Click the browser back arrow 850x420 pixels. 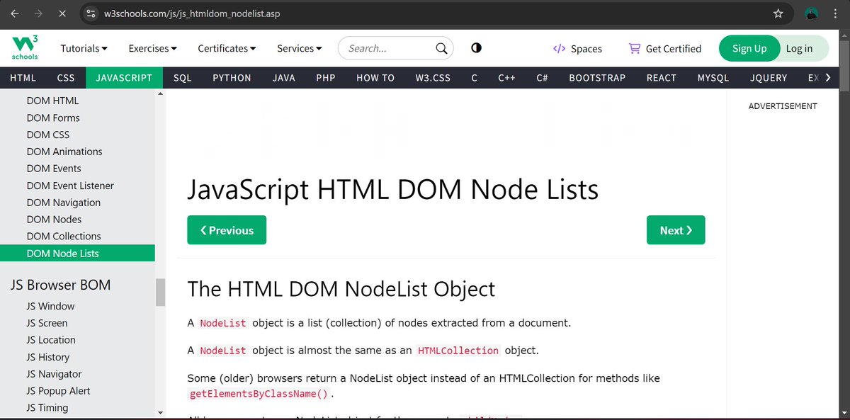[x=15, y=13]
